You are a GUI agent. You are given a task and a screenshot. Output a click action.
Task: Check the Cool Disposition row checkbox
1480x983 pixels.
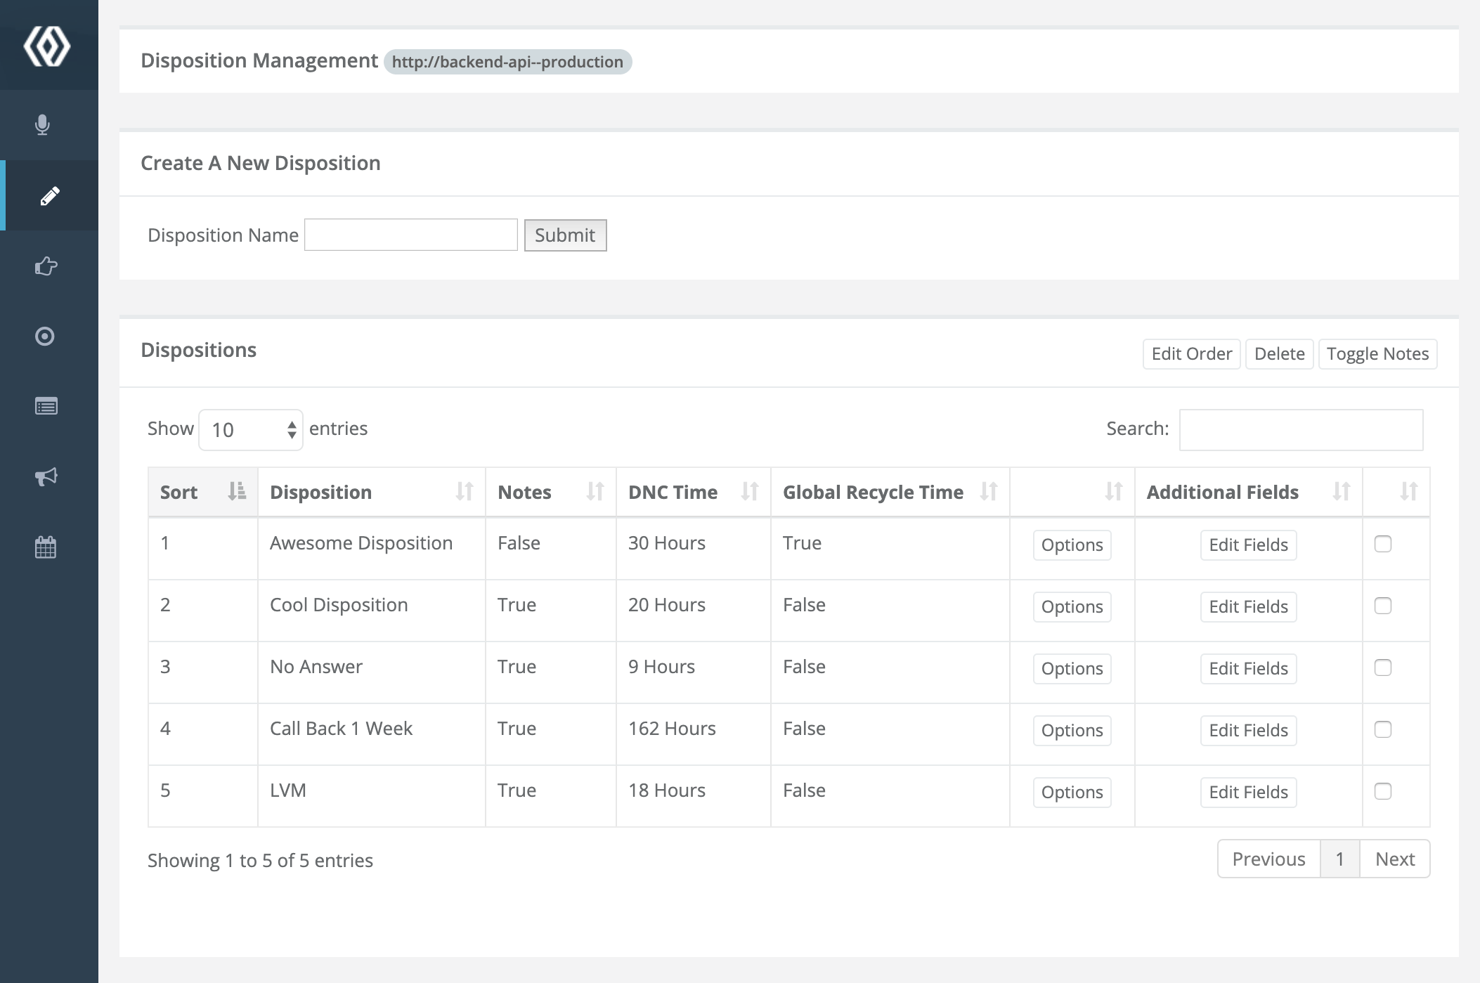(1383, 606)
